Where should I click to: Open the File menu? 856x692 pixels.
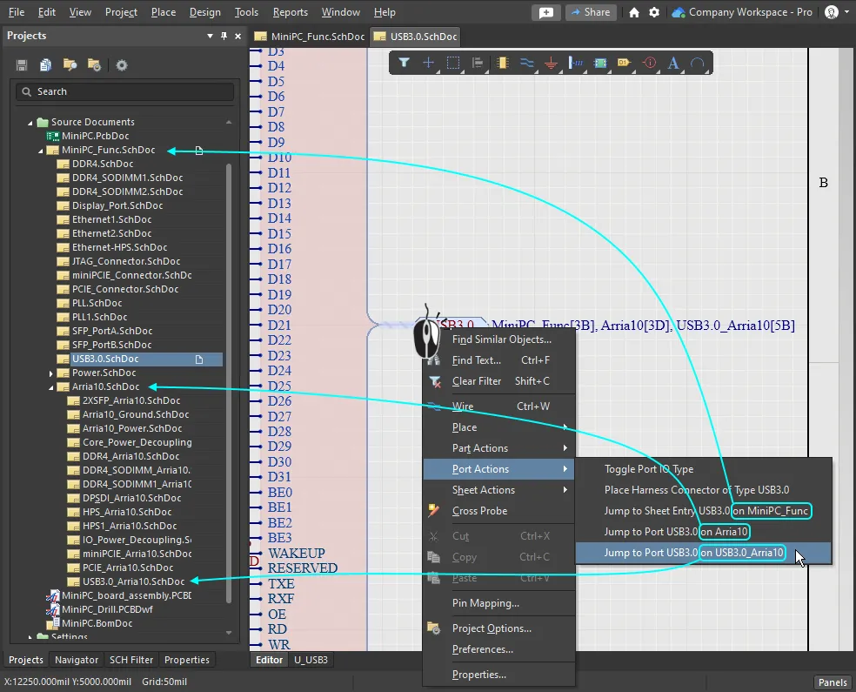pyautogui.click(x=17, y=12)
